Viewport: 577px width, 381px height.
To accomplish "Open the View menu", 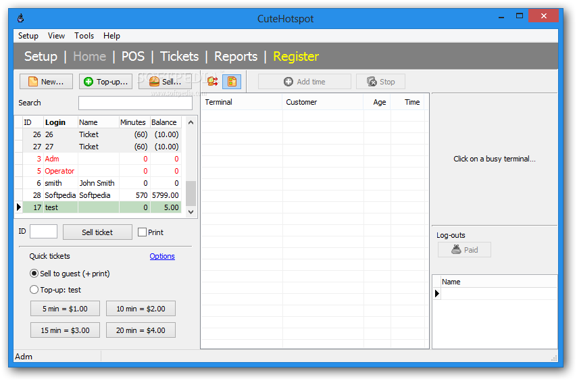I will click(56, 36).
